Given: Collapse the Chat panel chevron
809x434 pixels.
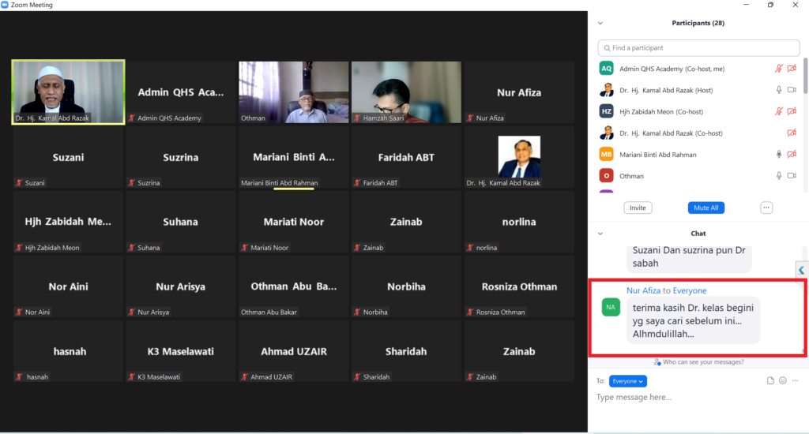Looking at the screenshot, I should click(x=600, y=234).
